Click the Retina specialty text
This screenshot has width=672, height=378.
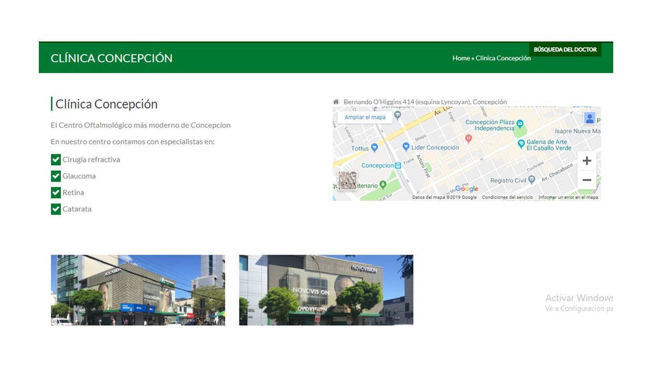click(73, 193)
